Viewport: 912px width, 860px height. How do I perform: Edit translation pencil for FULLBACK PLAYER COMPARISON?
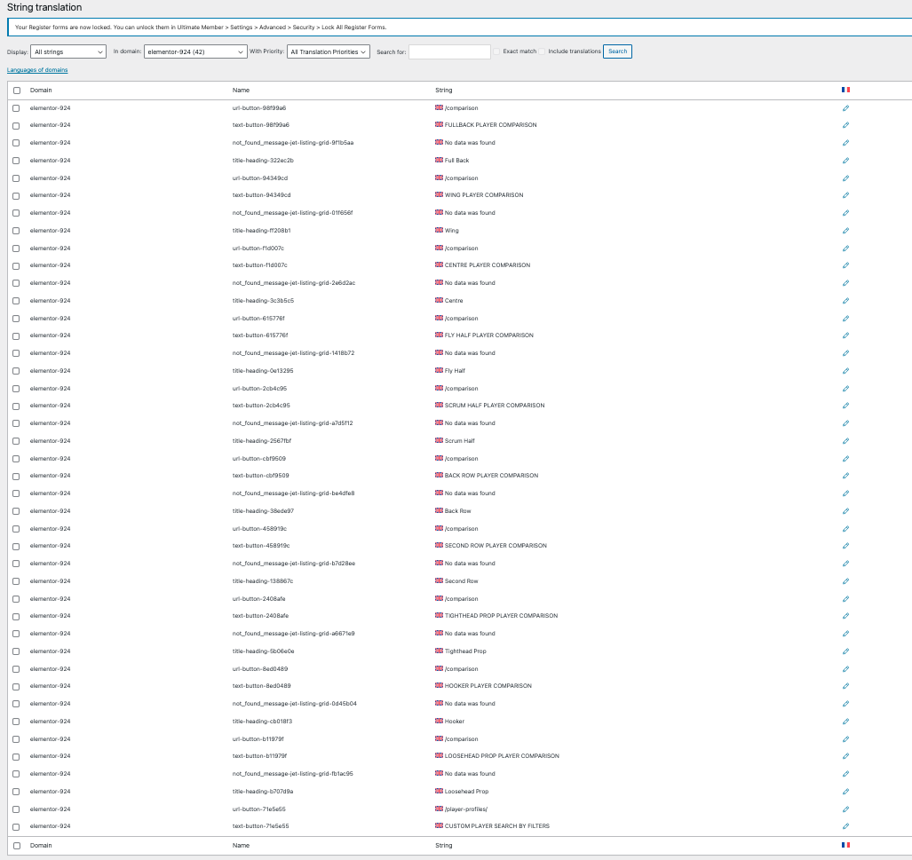coord(845,125)
